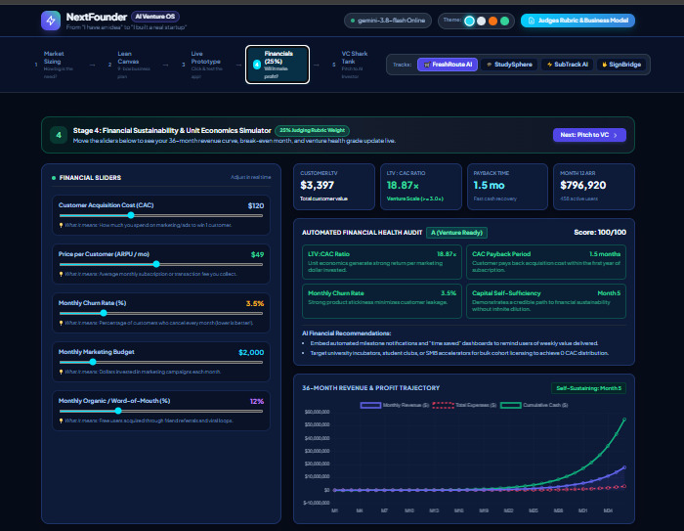Adjust Monthly Churn Rate slider

click(x=161, y=313)
